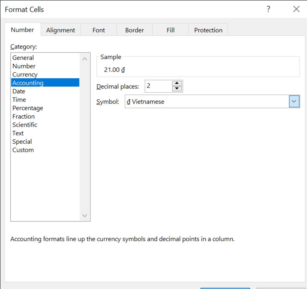
Task: Click the Vietnamese symbol combo box
Action: 207,102
